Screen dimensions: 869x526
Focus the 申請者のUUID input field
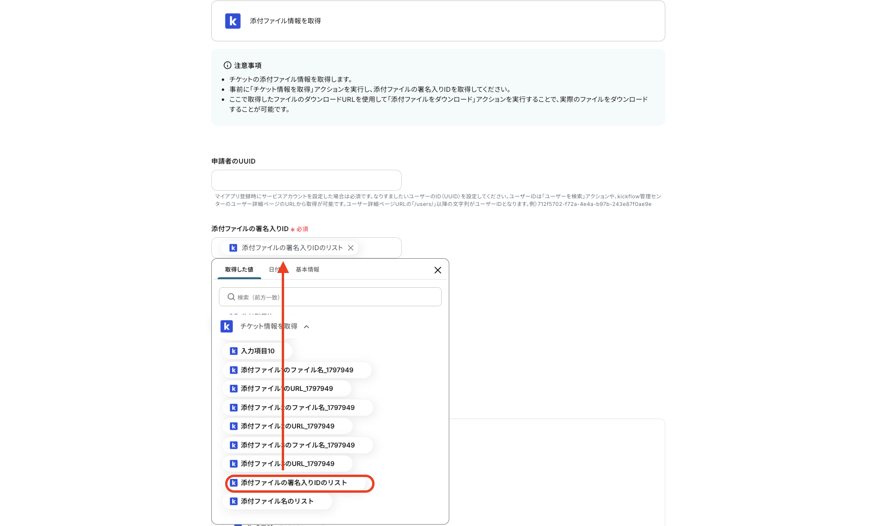pos(306,180)
